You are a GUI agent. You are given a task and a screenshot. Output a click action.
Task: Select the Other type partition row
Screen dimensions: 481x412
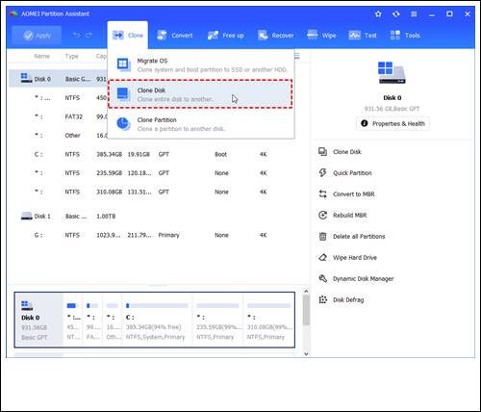point(58,136)
